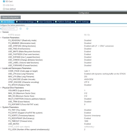Switch to the Platform Settings tab
127x134 pixels.
pyautogui.click(x=63, y=22)
